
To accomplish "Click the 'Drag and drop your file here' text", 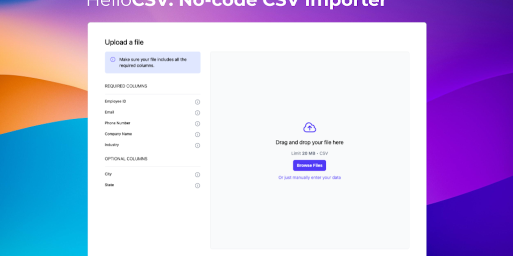I will point(310,142).
